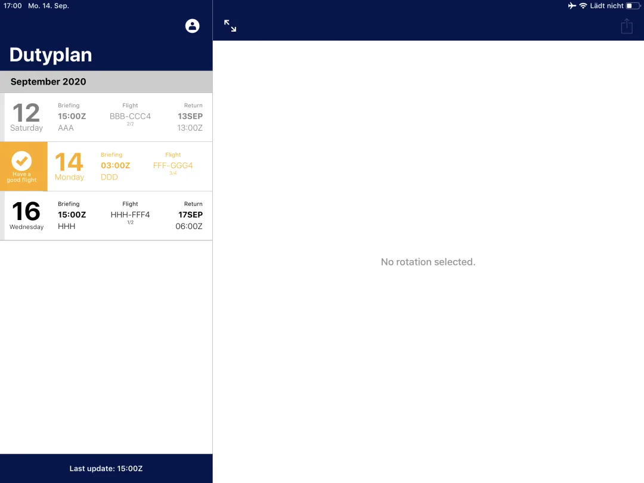Click the 1/2 leg counter
Image resolution: width=644 pixels, height=483 pixels.
coord(130,222)
